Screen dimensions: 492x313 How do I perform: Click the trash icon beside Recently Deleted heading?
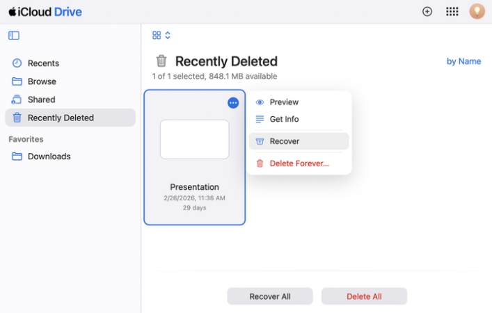(161, 61)
